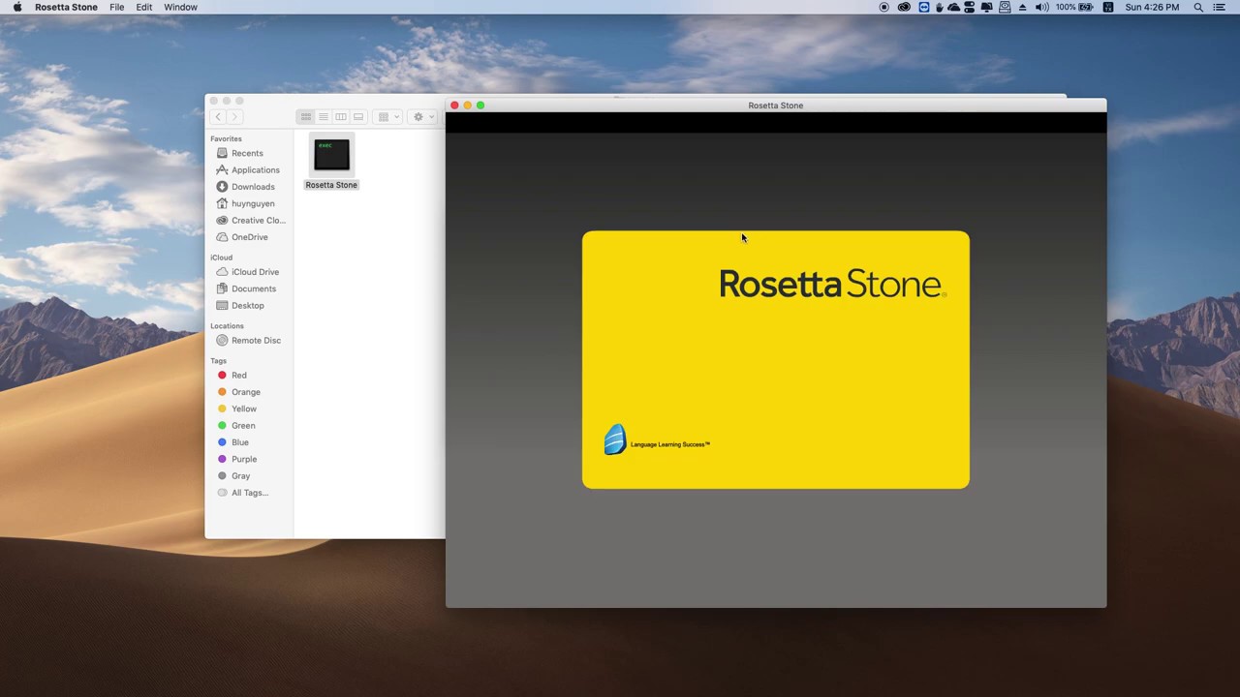Click the eject icon in menu bar

pos(1022,7)
